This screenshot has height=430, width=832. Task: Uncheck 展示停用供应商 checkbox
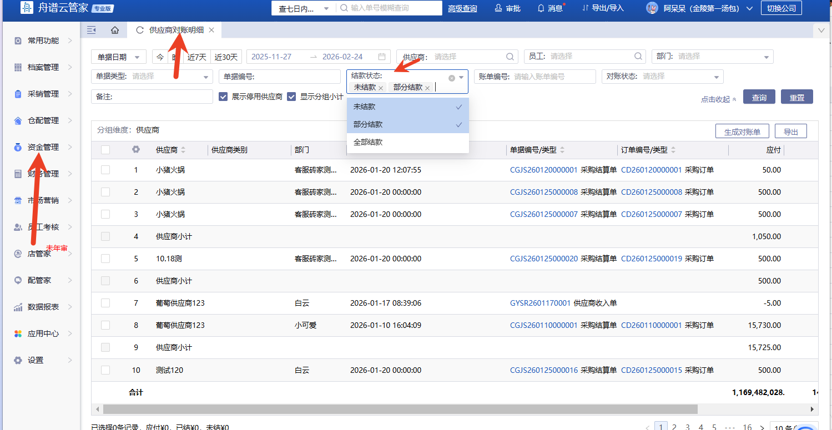tap(223, 97)
